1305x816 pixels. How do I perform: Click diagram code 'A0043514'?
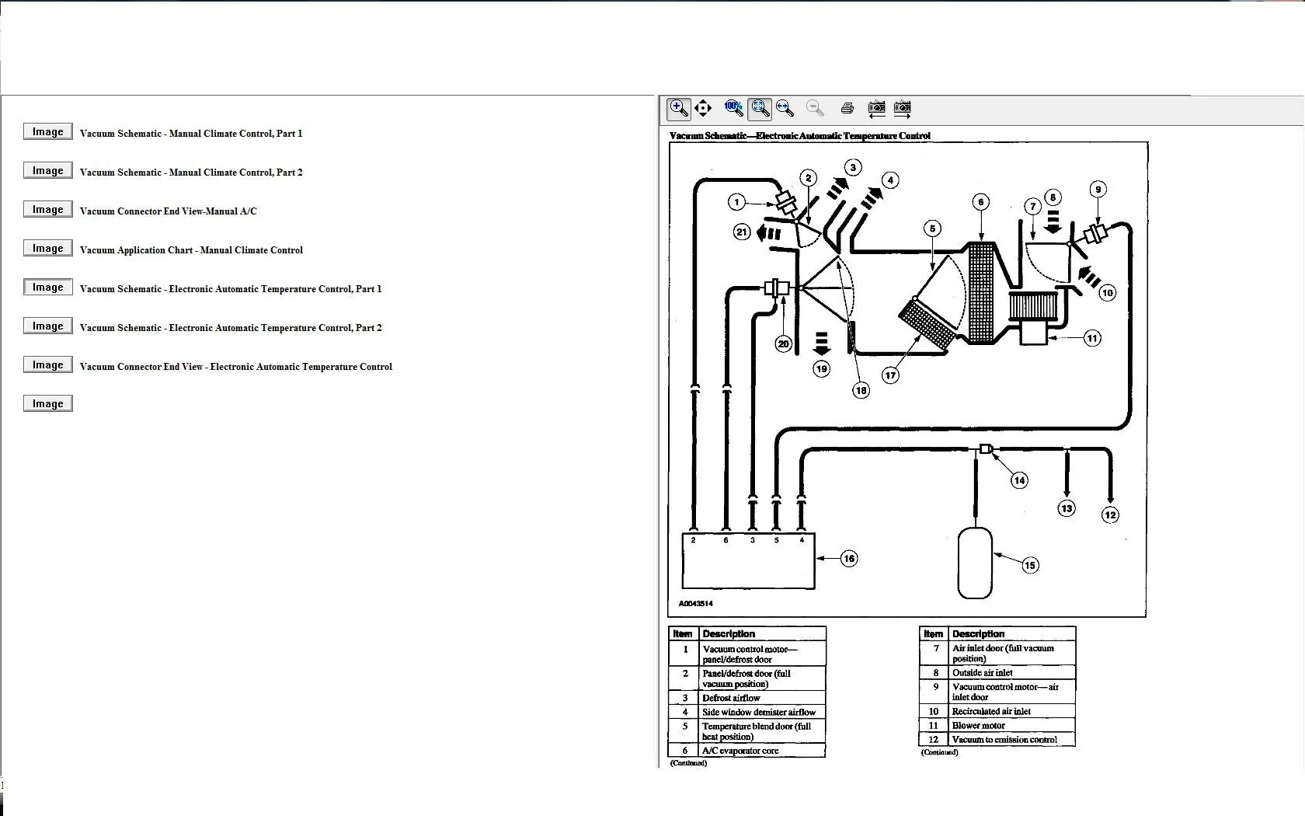coord(695,604)
